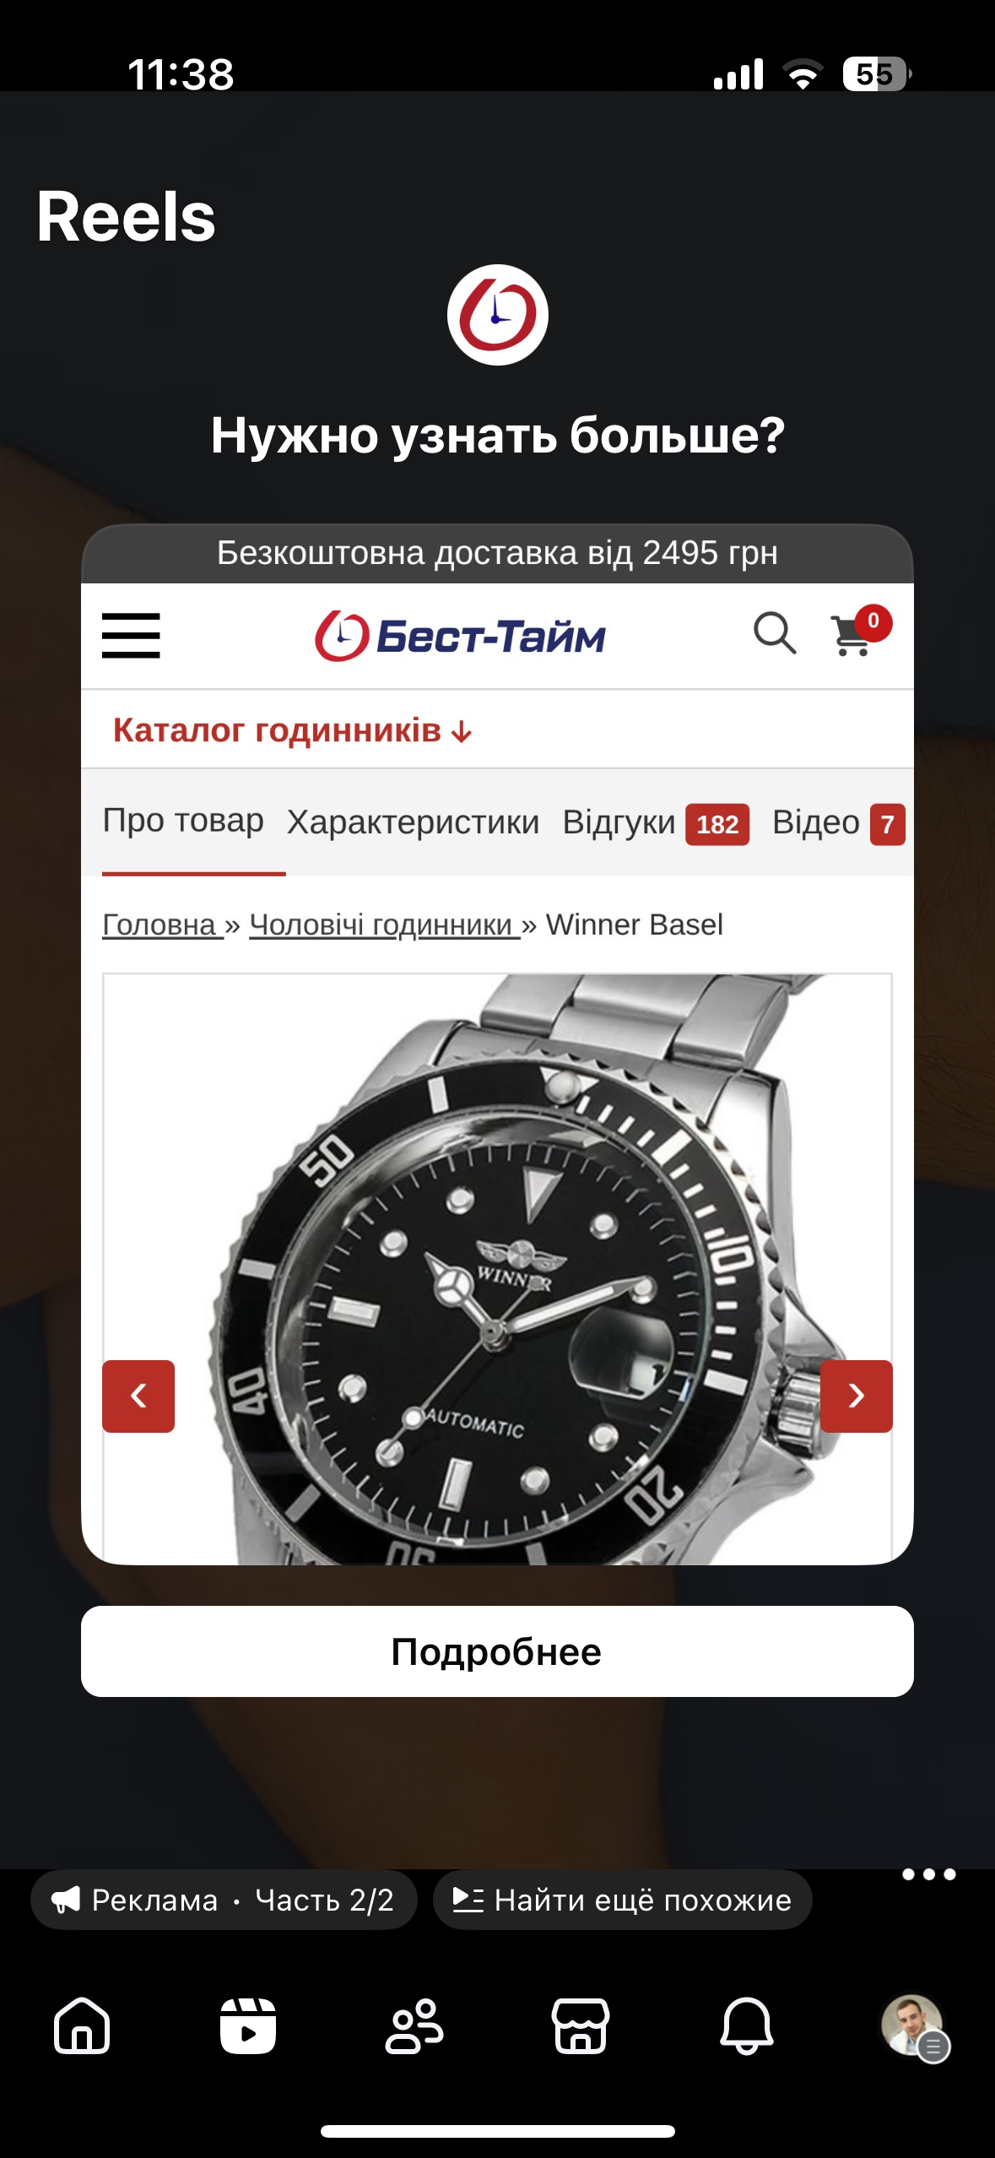Tap the Best-Time round clock logo

click(498, 315)
